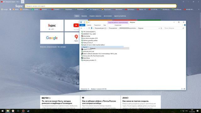The width and height of the screenshot is (201, 113).
Task: Click the Средства работы с приложениями contextual tab
Action: [x=118, y=22]
